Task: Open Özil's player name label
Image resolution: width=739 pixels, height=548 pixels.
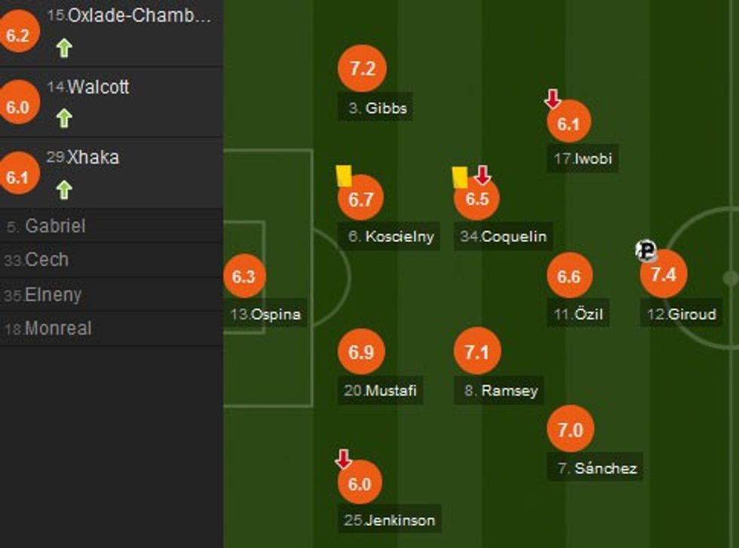Action: pos(579,314)
